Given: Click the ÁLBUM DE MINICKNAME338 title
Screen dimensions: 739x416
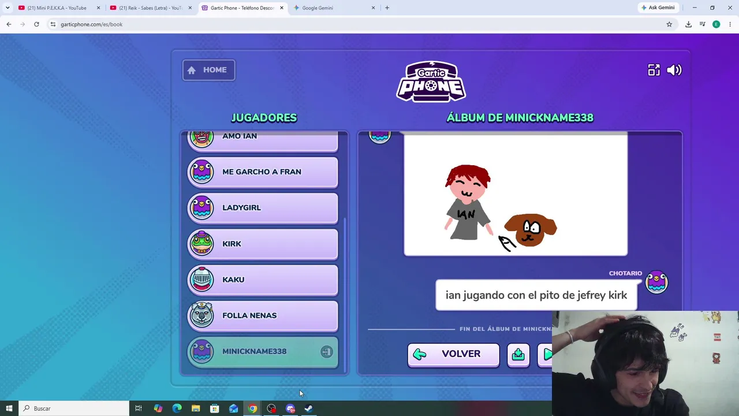Looking at the screenshot, I should 520,117.
